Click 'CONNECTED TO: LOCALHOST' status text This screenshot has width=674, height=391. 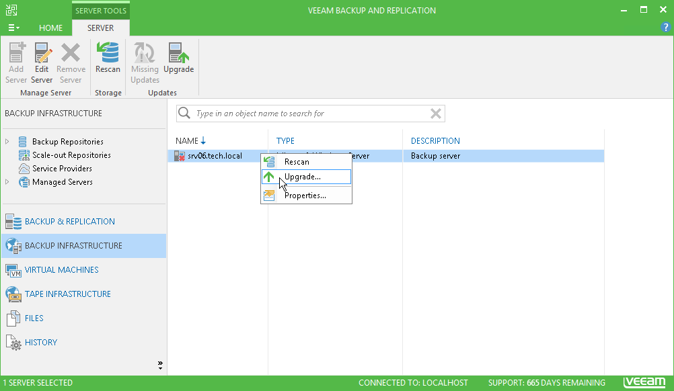coord(413,382)
